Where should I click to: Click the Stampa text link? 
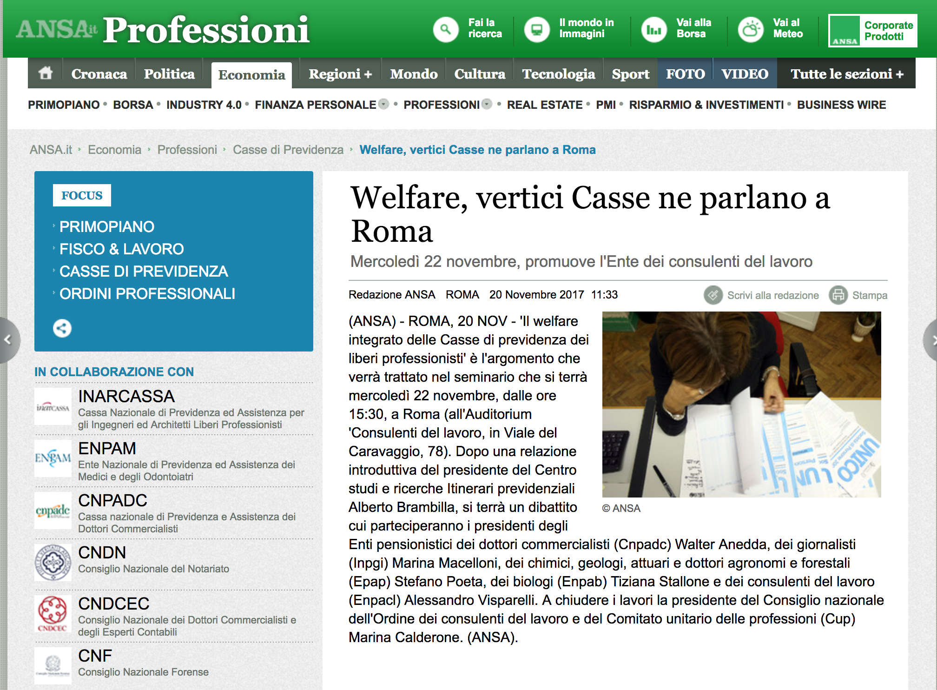(x=870, y=295)
